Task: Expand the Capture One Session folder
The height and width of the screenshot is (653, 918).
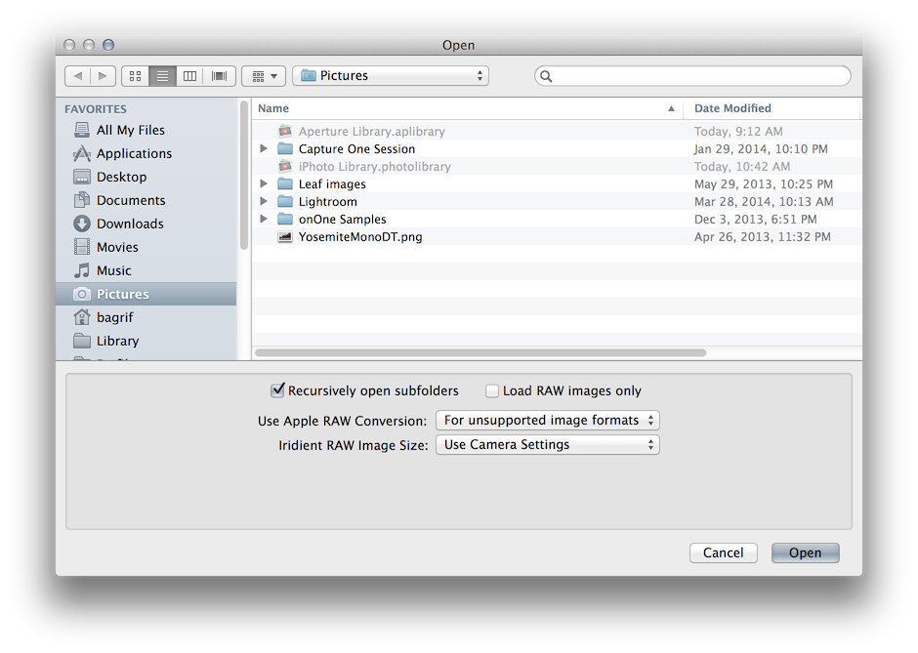Action: [264, 149]
